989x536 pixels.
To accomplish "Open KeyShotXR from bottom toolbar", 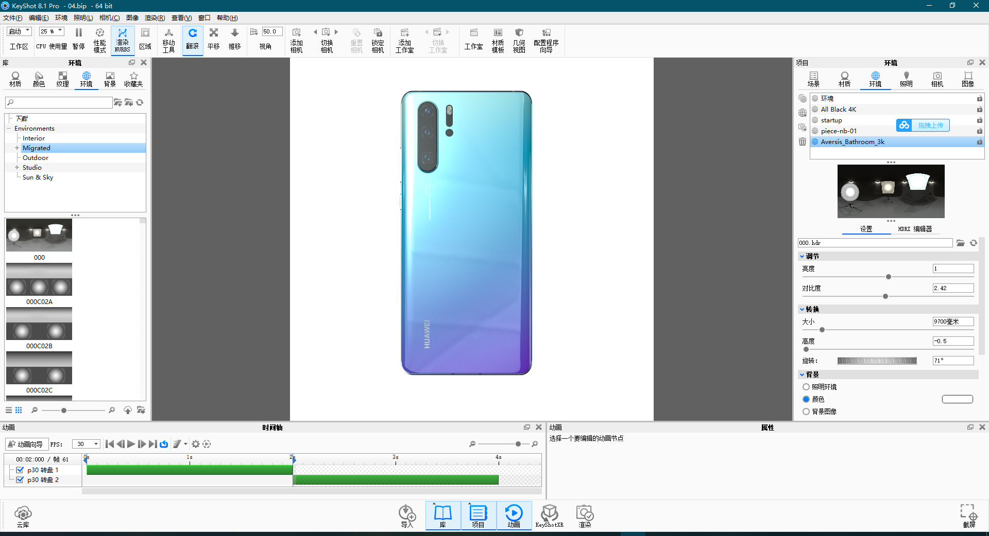I will pyautogui.click(x=549, y=516).
